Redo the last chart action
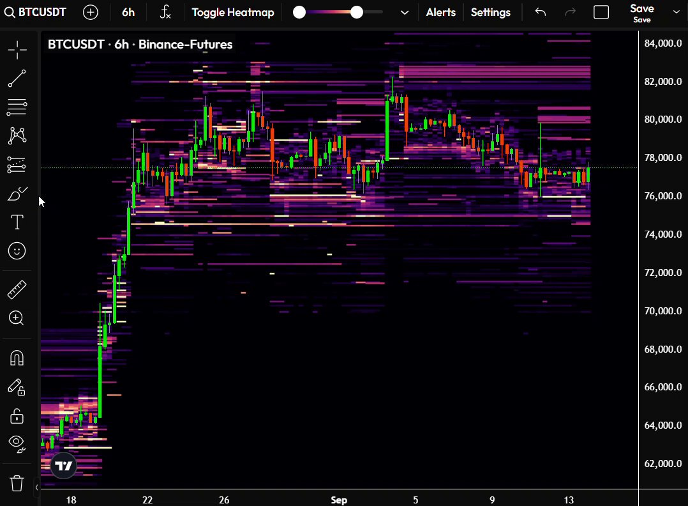The height and width of the screenshot is (506, 688). pos(571,12)
